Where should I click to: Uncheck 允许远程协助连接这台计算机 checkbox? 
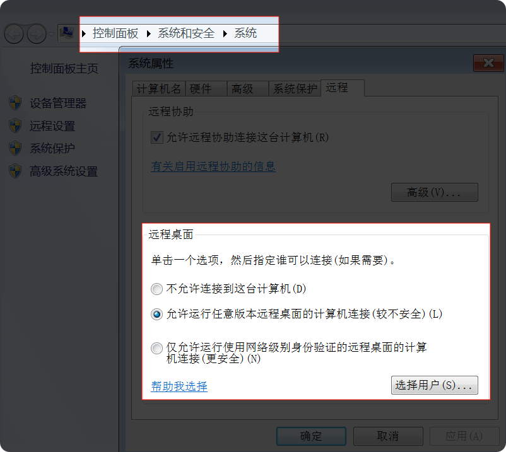click(156, 137)
